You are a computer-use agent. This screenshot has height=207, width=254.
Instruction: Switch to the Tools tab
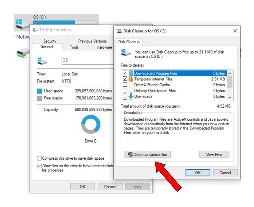(x=74, y=47)
